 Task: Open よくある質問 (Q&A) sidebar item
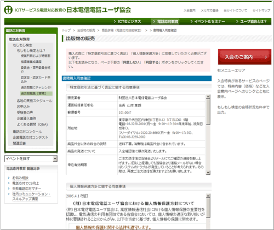click(x=32, y=125)
